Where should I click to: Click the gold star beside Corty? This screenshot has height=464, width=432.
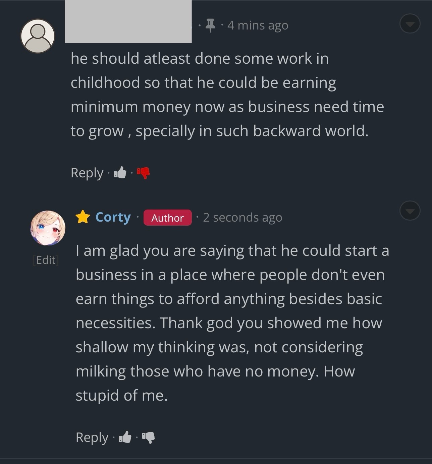click(83, 217)
